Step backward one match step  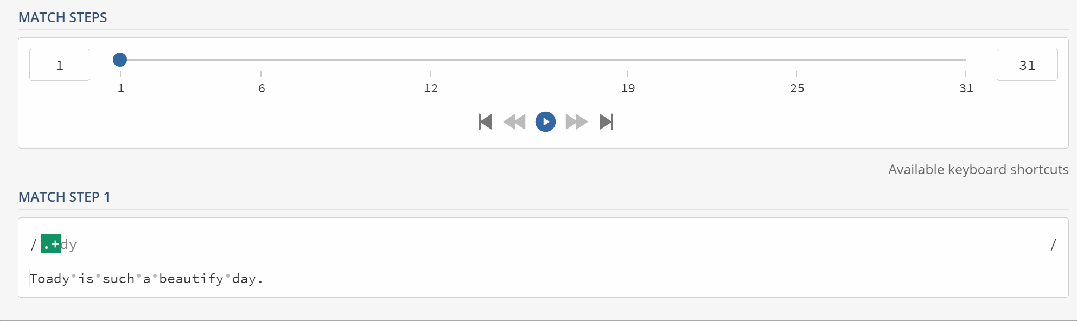tap(514, 122)
